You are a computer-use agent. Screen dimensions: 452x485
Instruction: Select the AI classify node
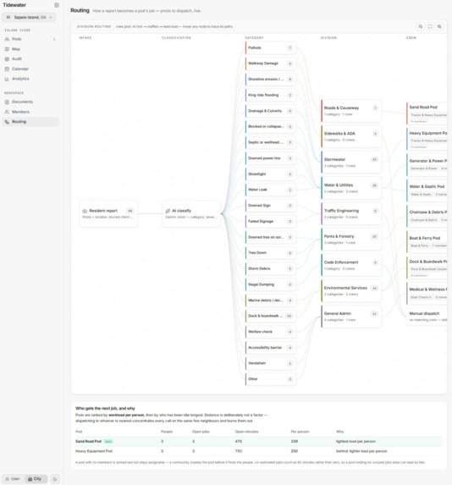click(x=191, y=214)
